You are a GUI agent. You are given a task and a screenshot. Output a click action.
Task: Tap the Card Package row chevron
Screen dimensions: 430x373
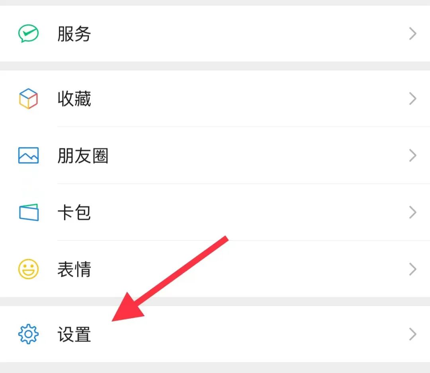412,212
